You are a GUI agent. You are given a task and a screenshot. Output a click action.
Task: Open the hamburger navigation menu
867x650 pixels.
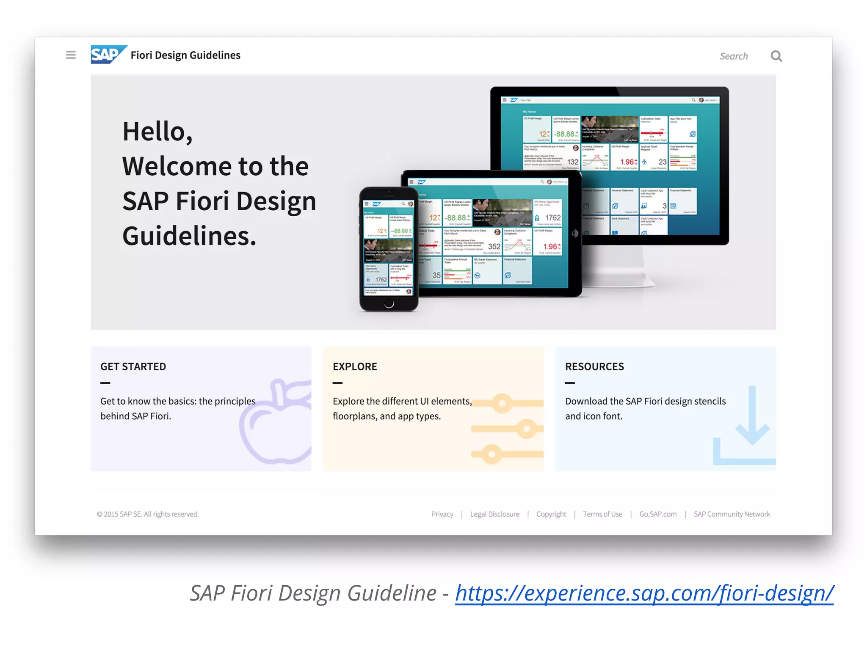click(71, 55)
